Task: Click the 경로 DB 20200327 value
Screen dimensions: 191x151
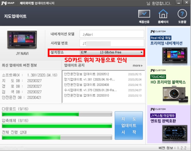Action: click(x=34, y=86)
